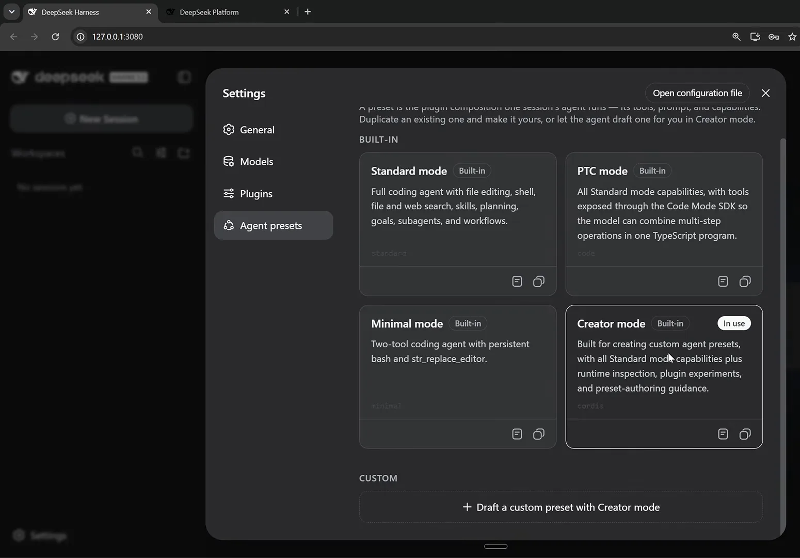Select the PTC mode preset card title
This screenshot has height=558, width=800.
(602, 171)
